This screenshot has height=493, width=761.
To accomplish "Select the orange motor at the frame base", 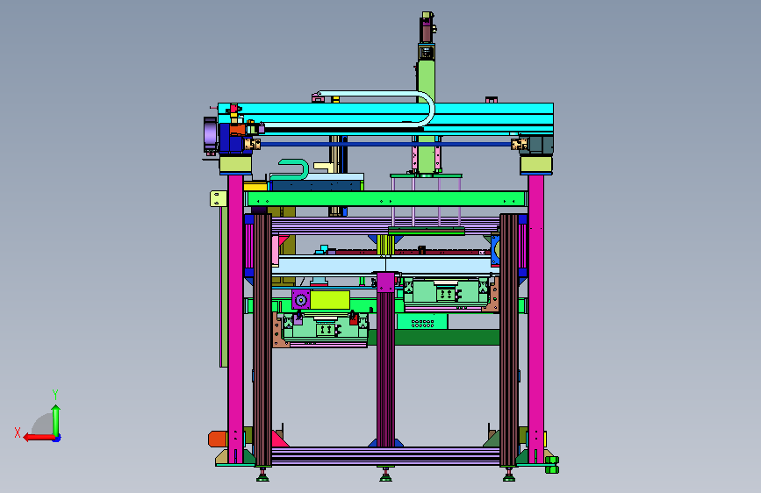I will coord(218,439).
